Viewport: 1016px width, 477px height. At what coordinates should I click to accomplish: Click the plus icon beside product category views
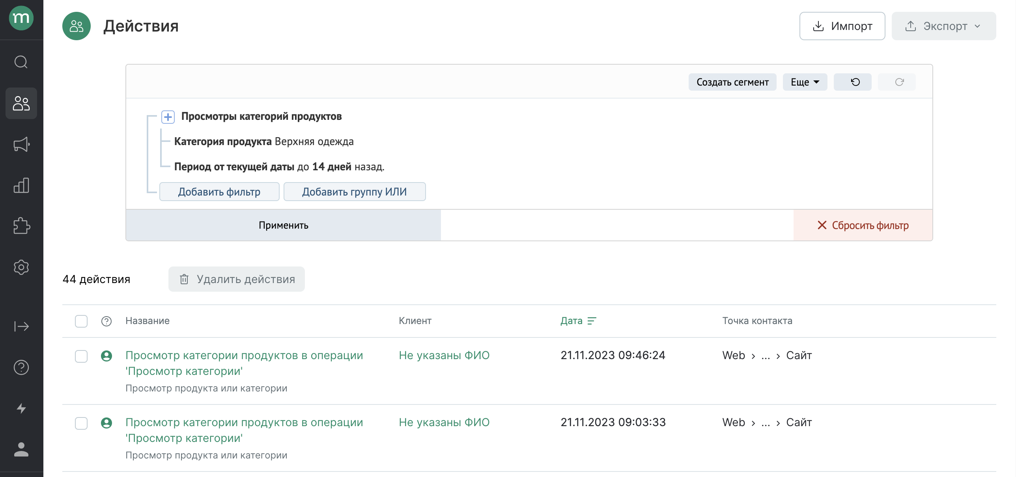coord(168,117)
